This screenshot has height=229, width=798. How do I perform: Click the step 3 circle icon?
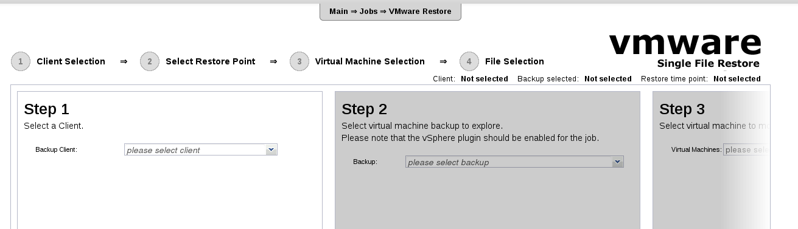click(x=299, y=61)
